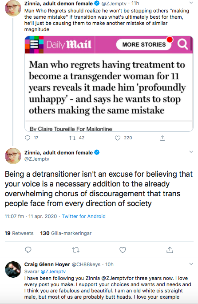Image resolution: width=198 pixels, height=304 pixels.
Task: Like the main detransitioner tweet
Action: point(123,250)
